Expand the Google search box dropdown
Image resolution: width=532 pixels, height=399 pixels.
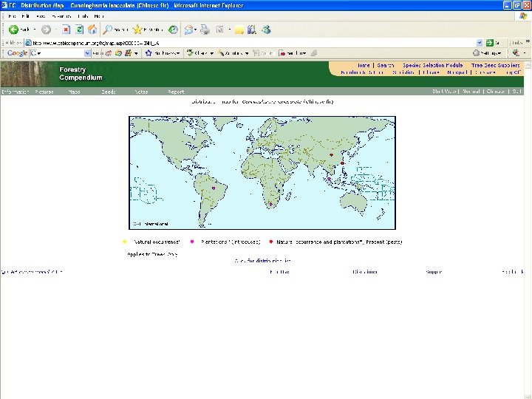click(x=87, y=53)
